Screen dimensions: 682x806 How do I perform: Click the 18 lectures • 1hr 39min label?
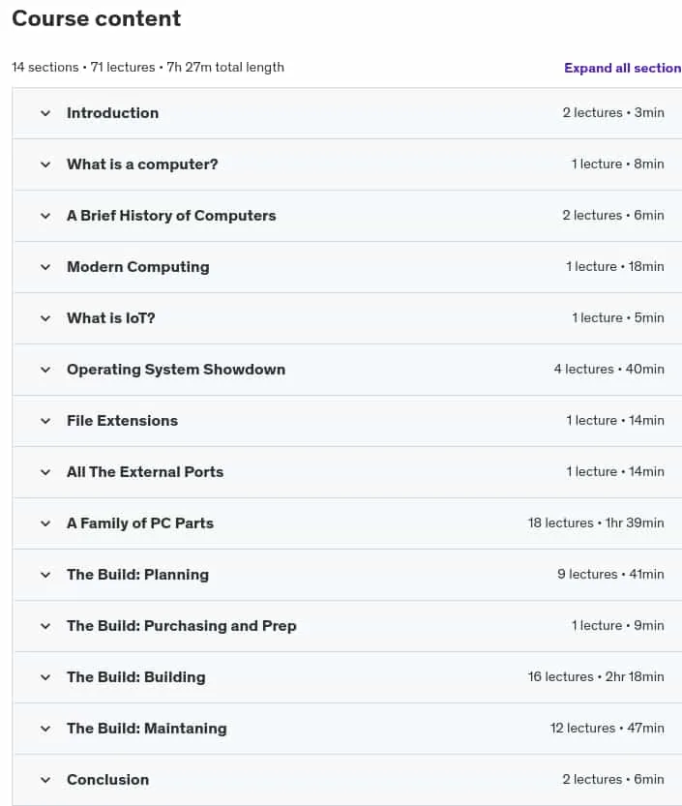(x=596, y=522)
